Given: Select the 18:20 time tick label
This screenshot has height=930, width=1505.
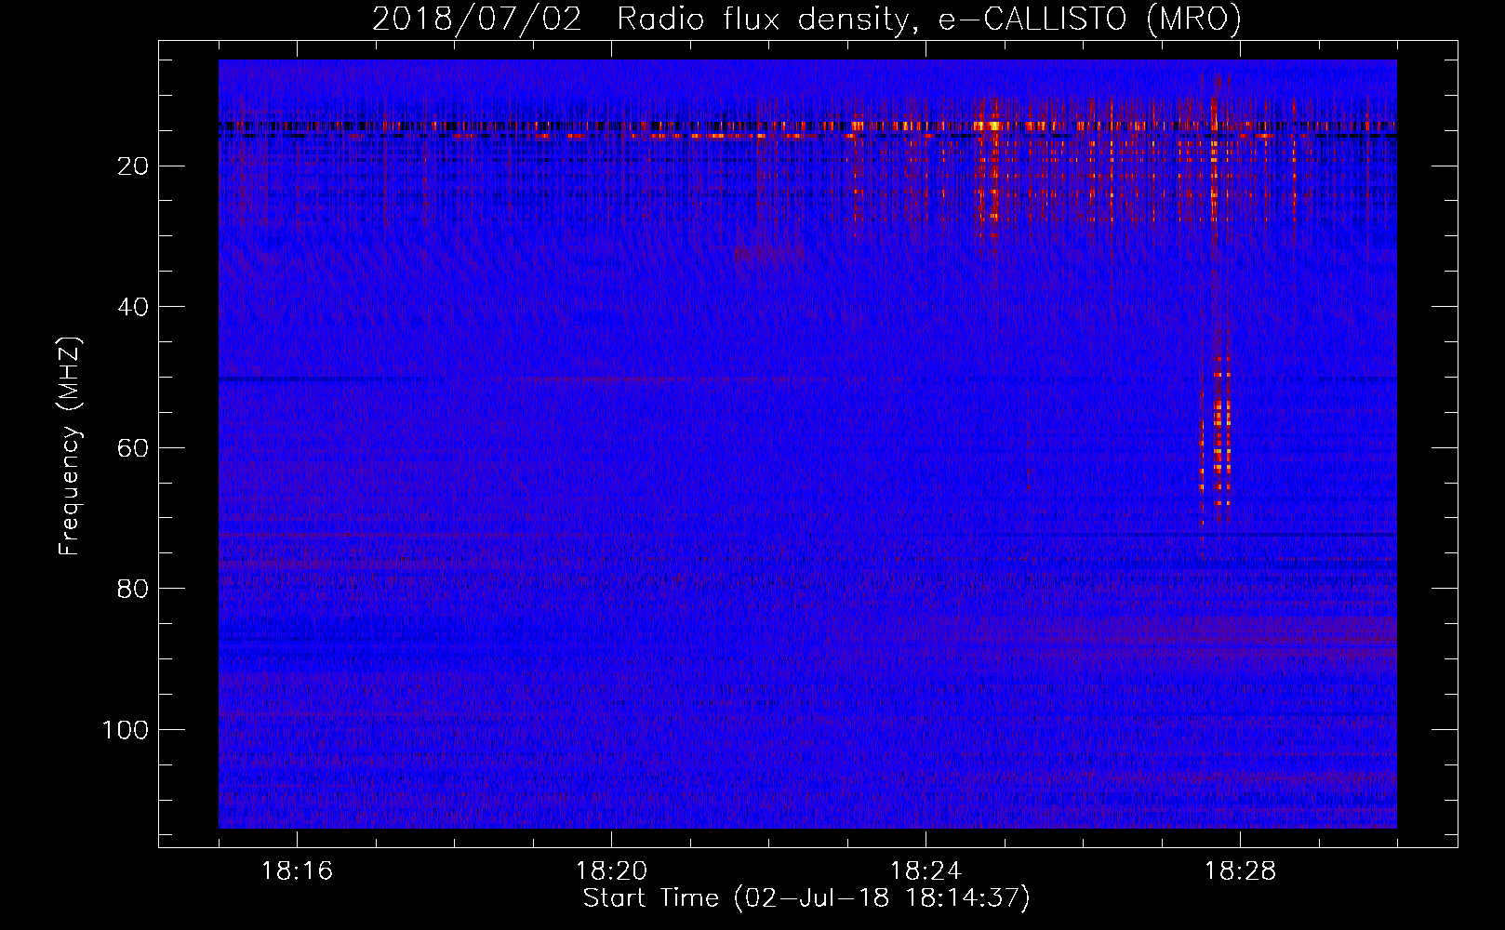Looking at the screenshot, I should pyautogui.click(x=611, y=870).
